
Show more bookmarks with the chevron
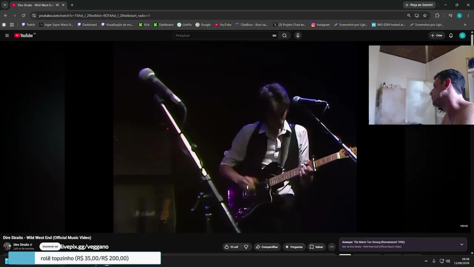465,25
